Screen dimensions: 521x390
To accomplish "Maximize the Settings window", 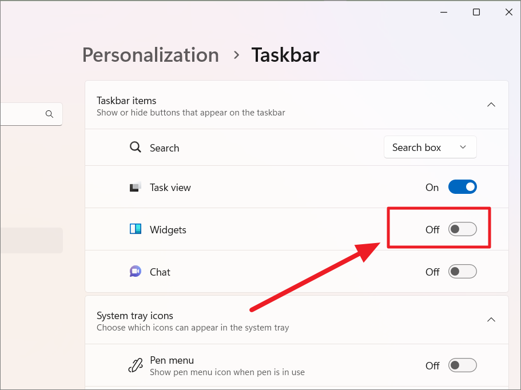I will pyautogui.click(x=476, y=12).
